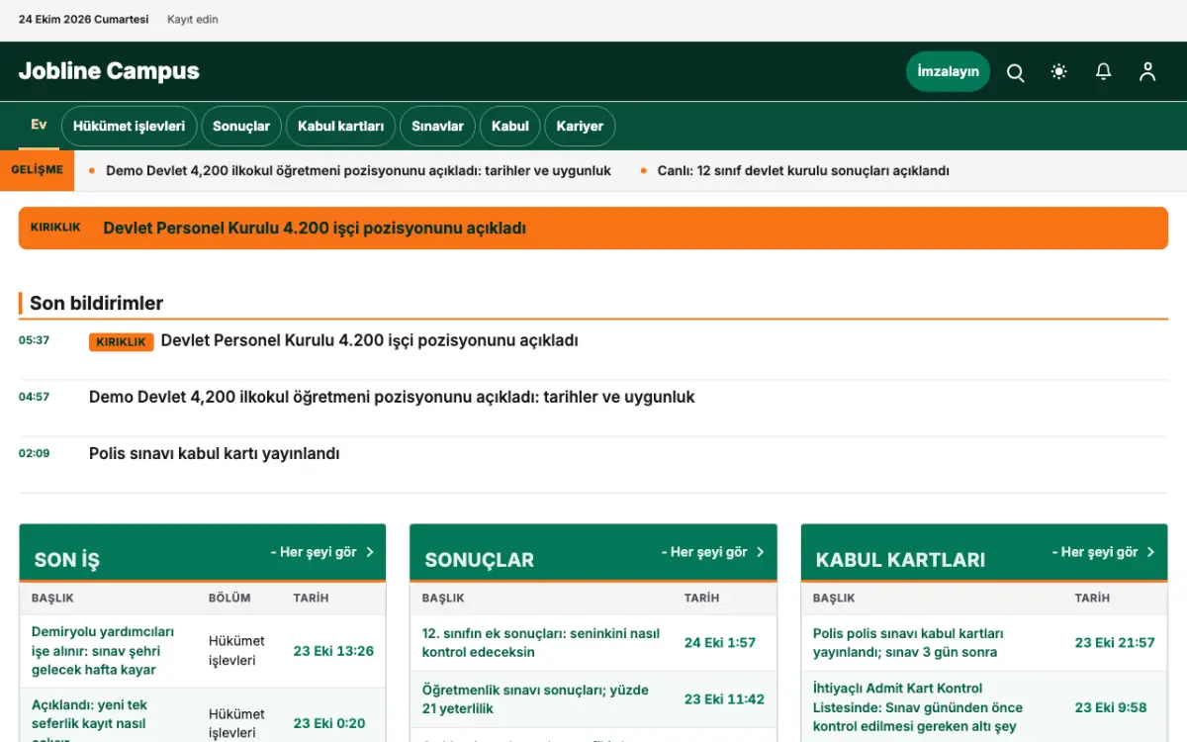The height and width of the screenshot is (742, 1187).
Task: Toggle light/dark theme sun icon
Action: (x=1059, y=72)
